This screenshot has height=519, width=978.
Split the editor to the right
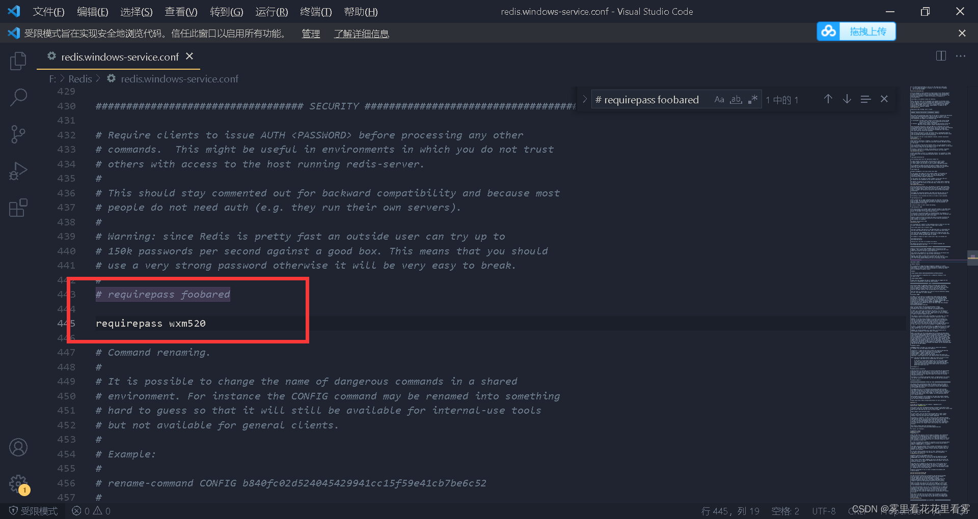point(941,56)
